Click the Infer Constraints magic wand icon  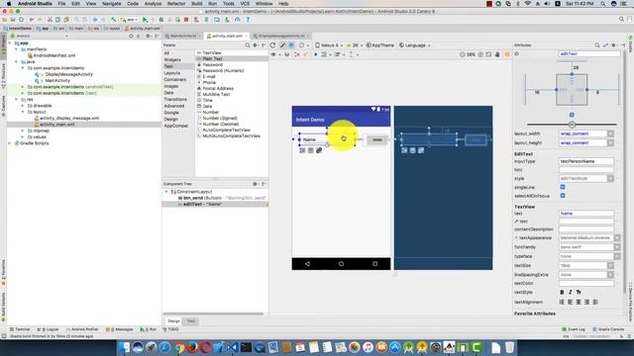[306, 54]
